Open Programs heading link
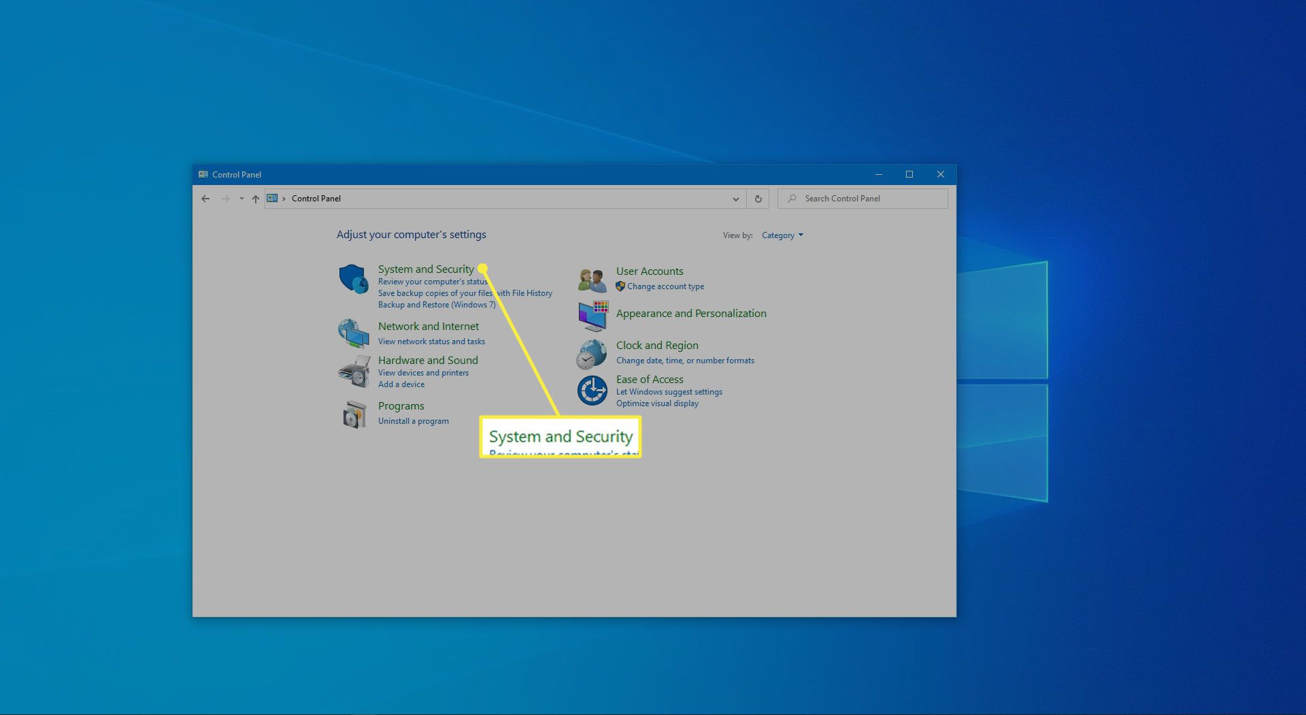Image resolution: width=1306 pixels, height=715 pixels. click(401, 406)
